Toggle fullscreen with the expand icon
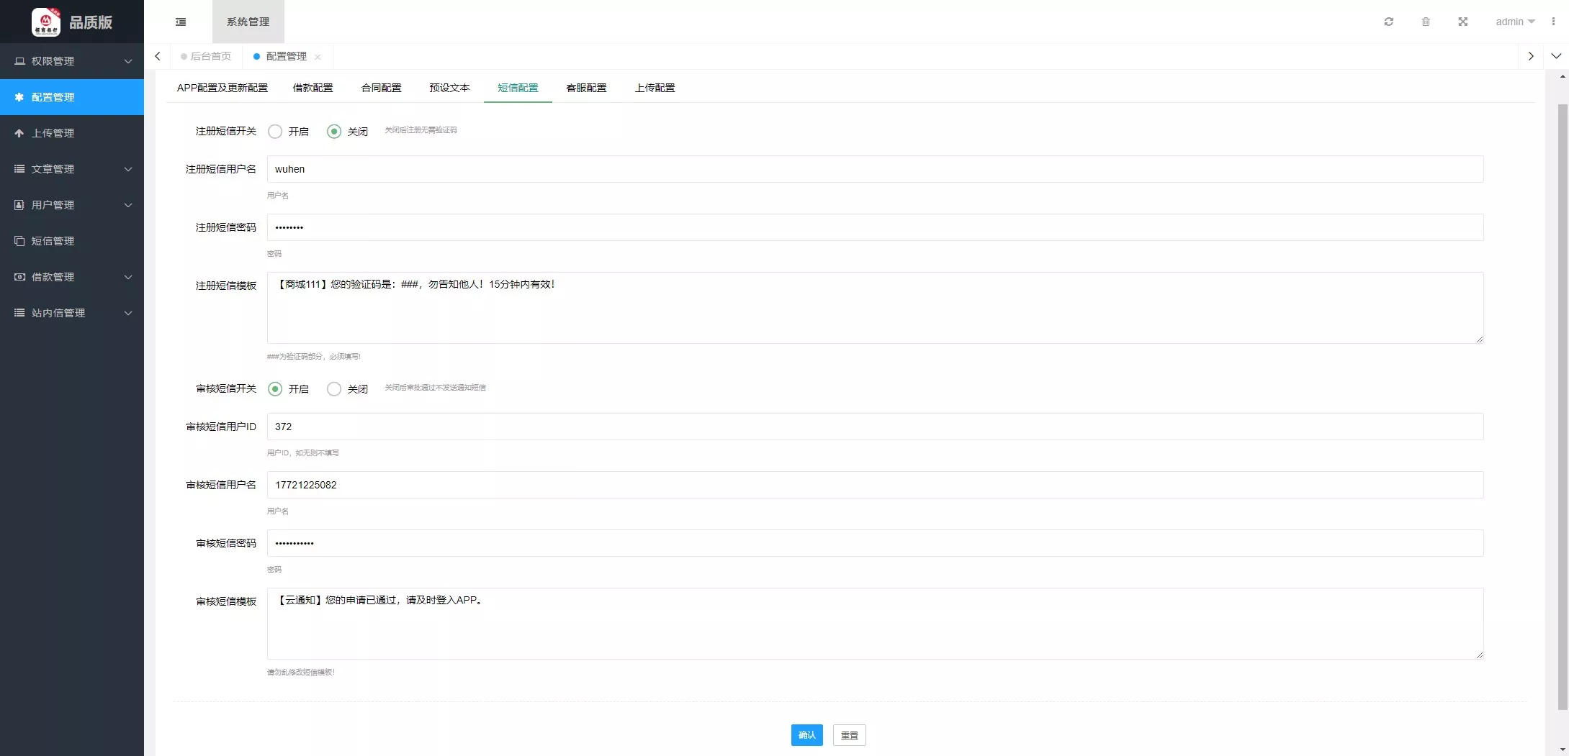Image resolution: width=1569 pixels, height=756 pixels. point(1462,22)
